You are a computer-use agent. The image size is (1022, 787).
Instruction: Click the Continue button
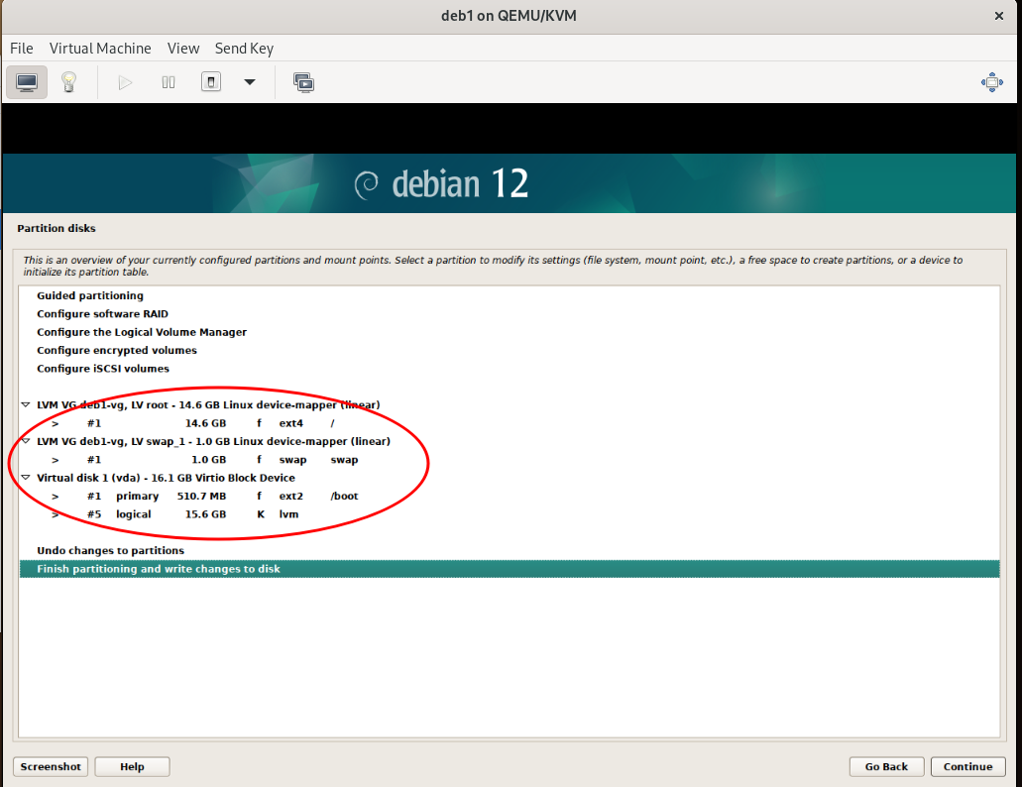click(x=968, y=766)
